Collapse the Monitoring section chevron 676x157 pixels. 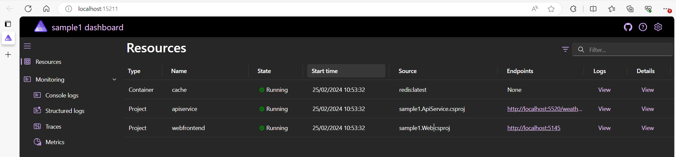click(x=114, y=80)
